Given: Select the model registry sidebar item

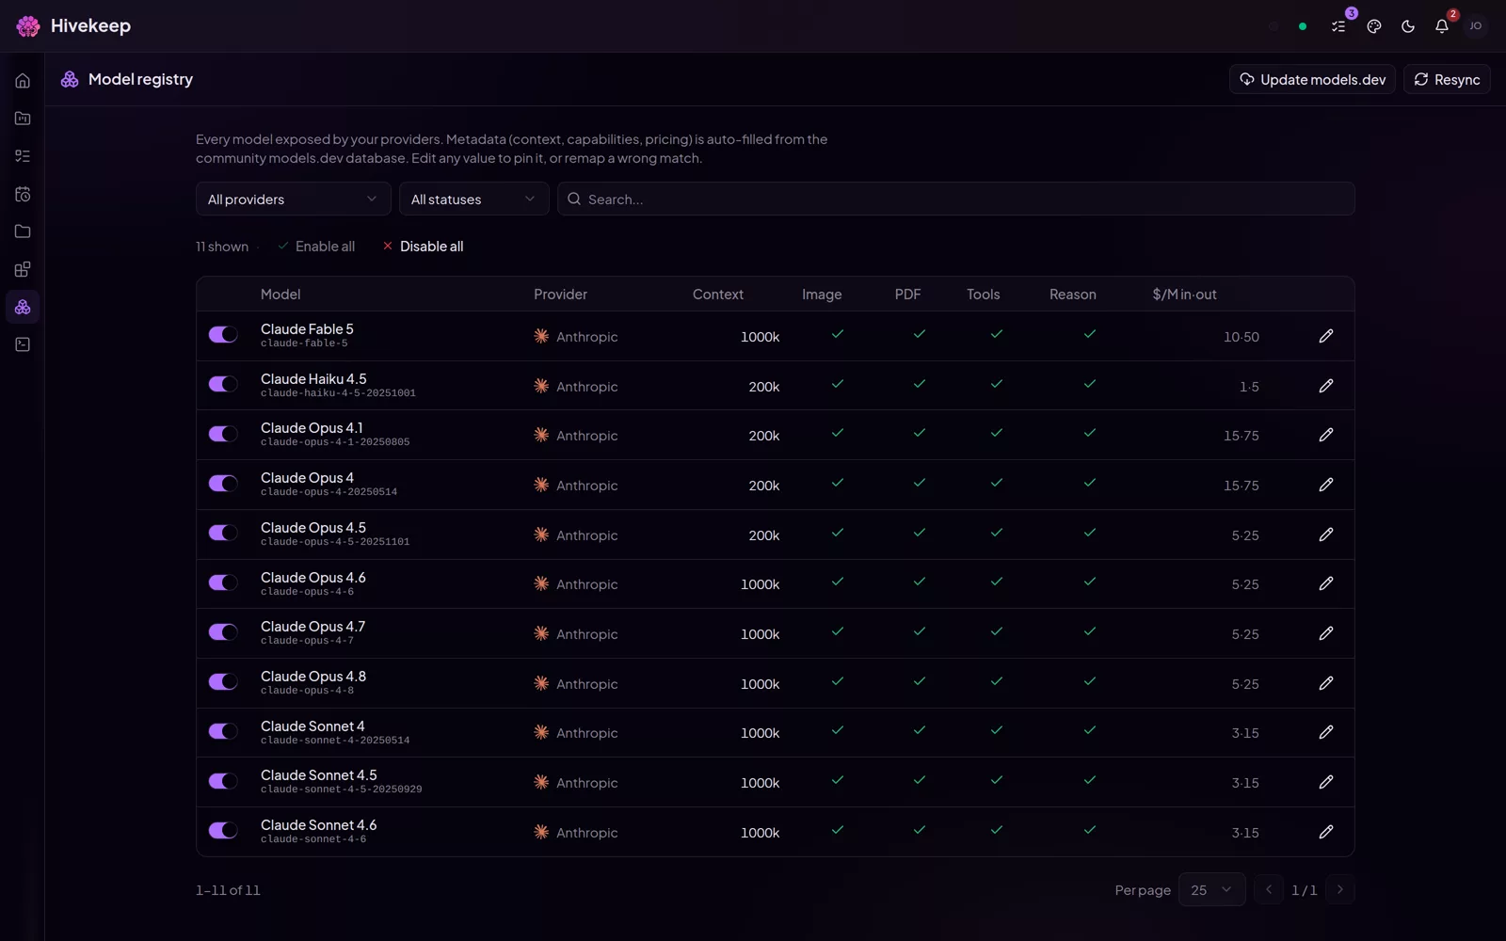Looking at the screenshot, I should point(23,307).
